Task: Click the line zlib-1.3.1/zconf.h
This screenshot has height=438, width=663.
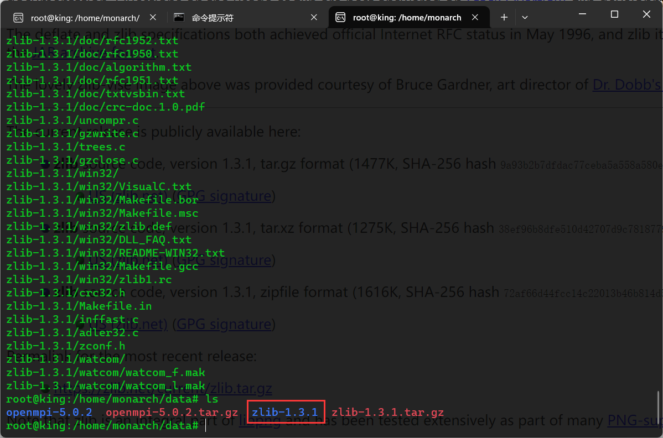Action: (65, 346)
